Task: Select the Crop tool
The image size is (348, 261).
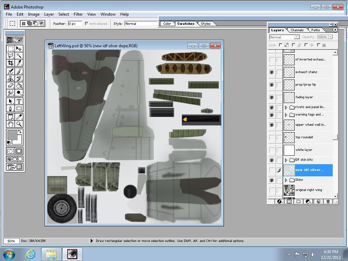Action: click(11, 63)
